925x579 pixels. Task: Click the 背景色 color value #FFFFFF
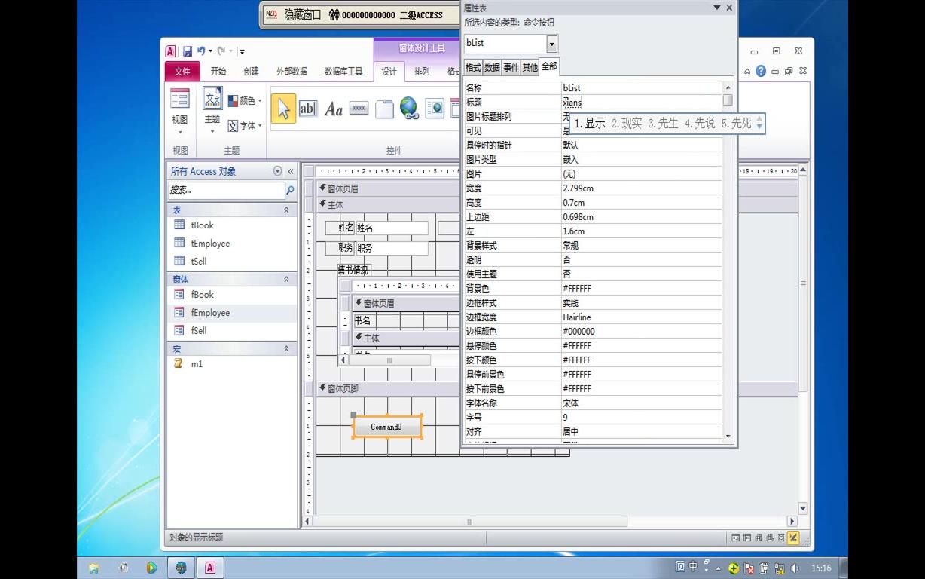[577, 288]
